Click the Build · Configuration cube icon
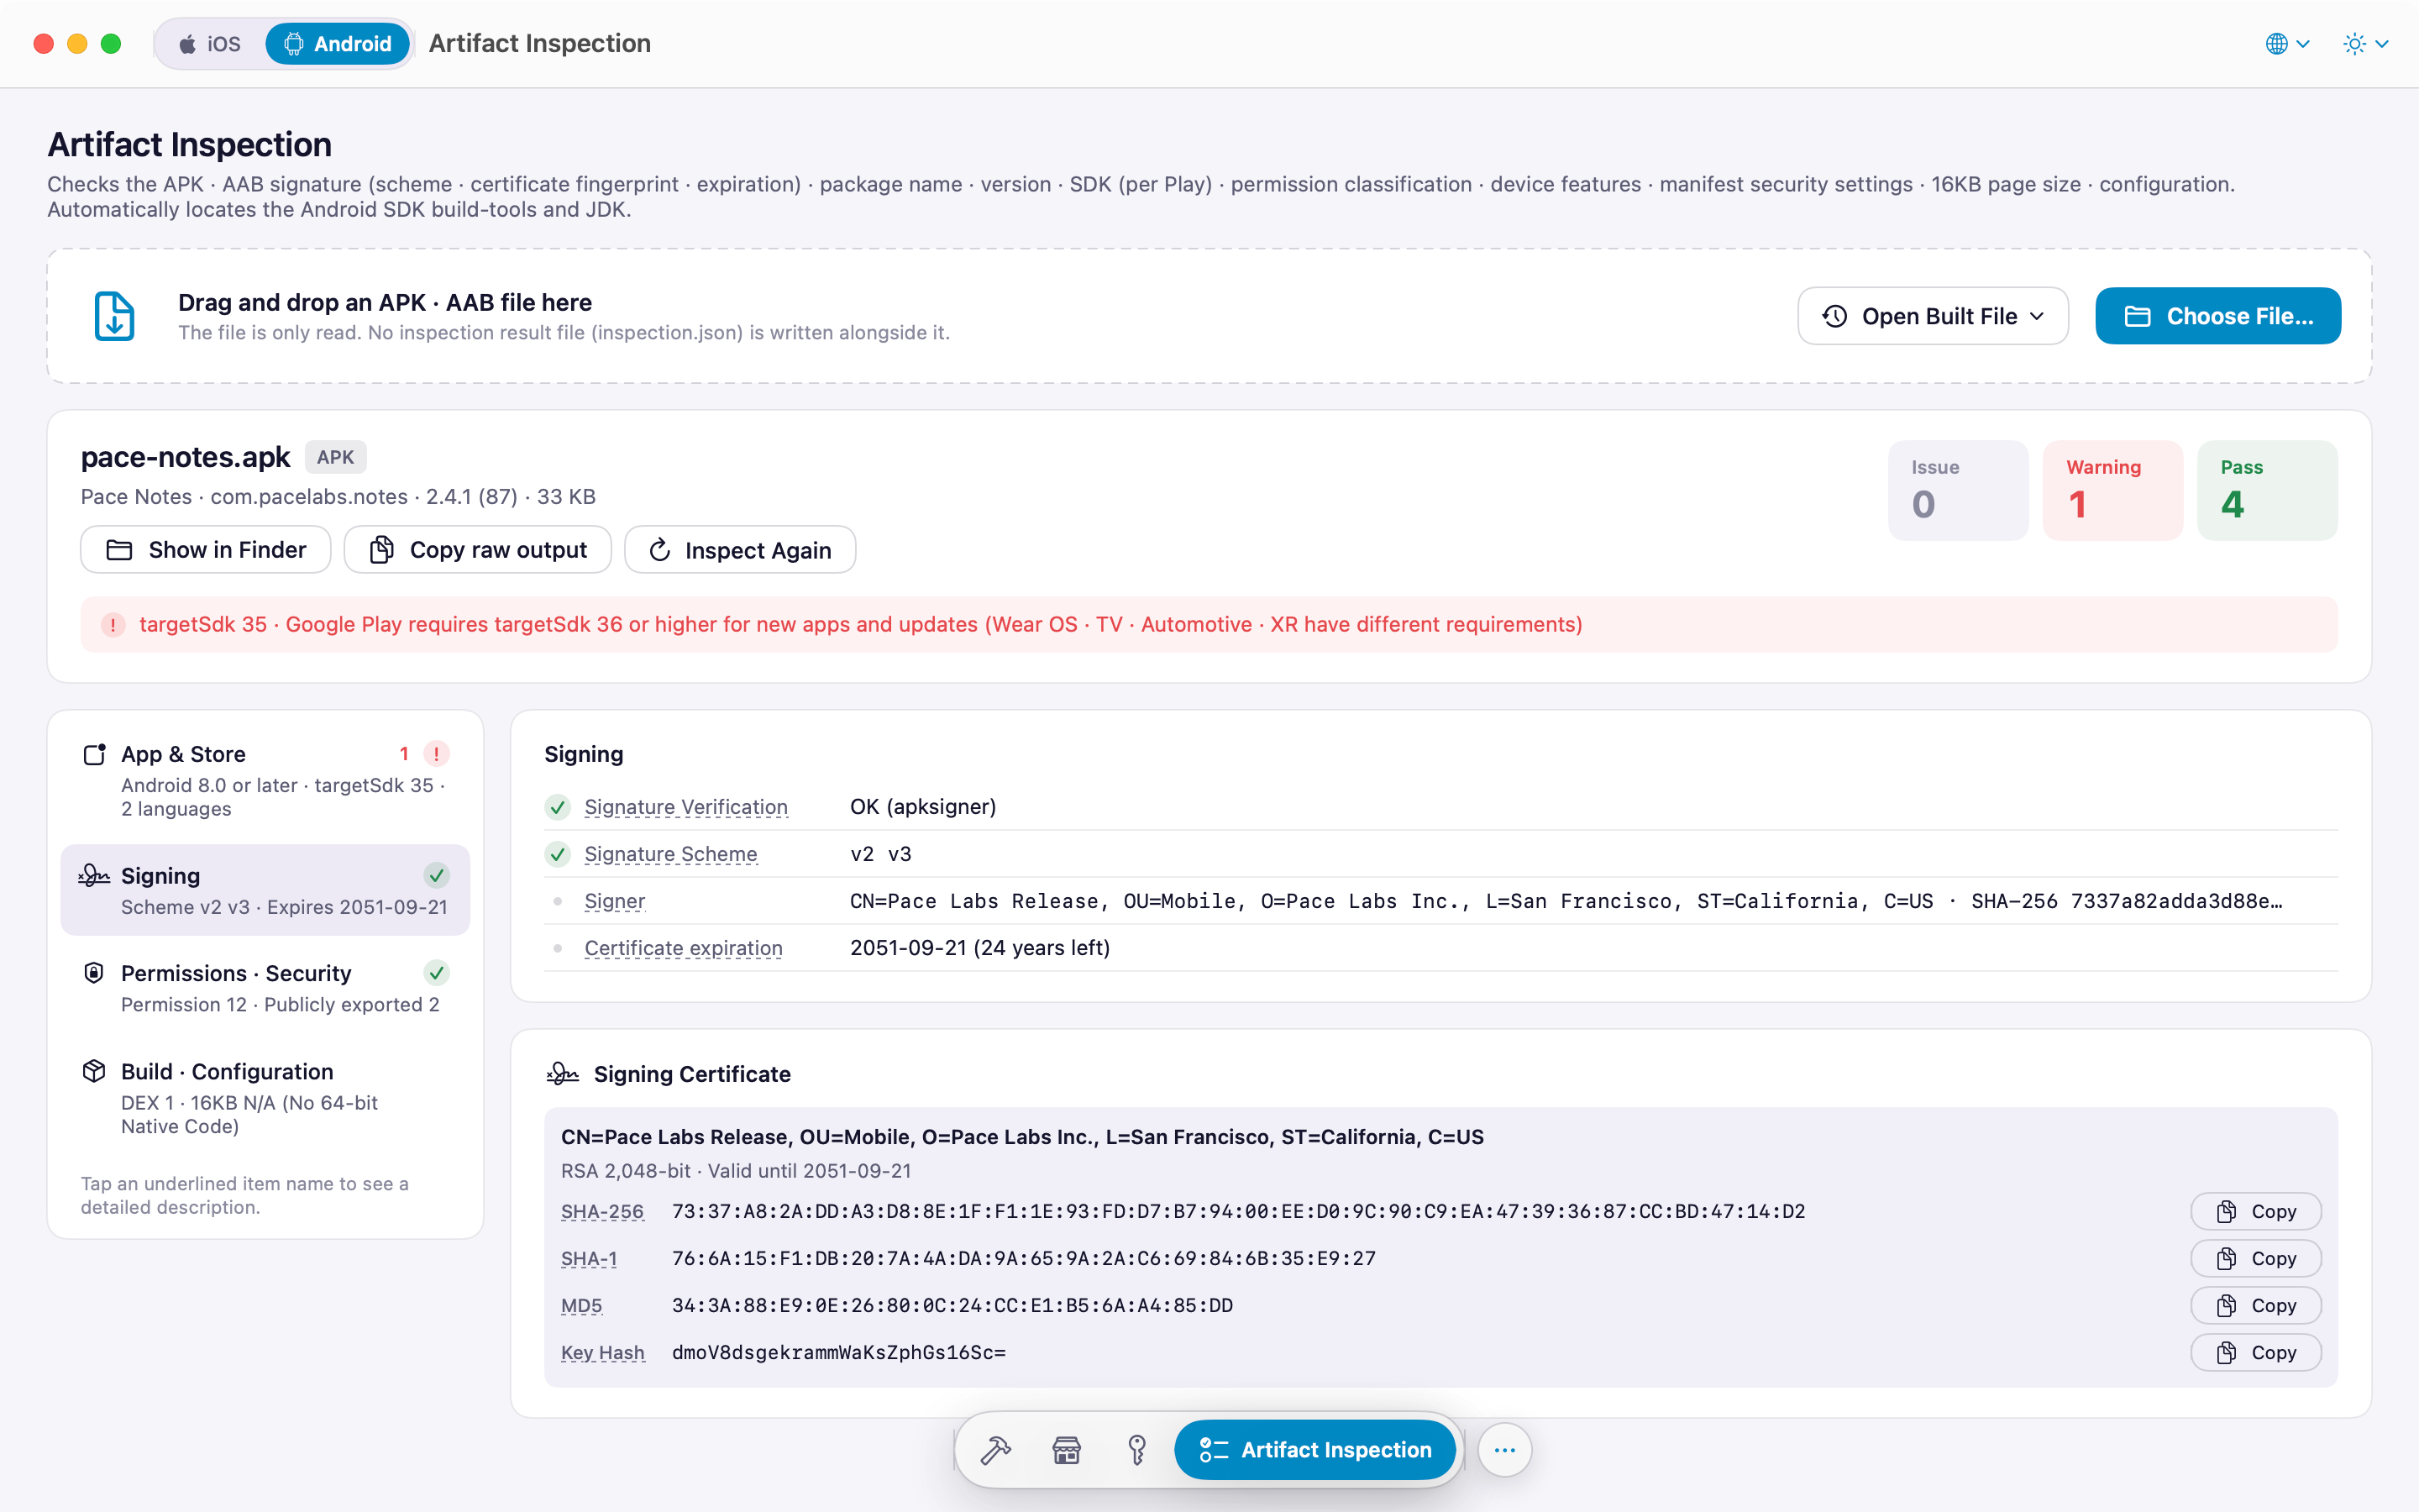 (94, 1071)
